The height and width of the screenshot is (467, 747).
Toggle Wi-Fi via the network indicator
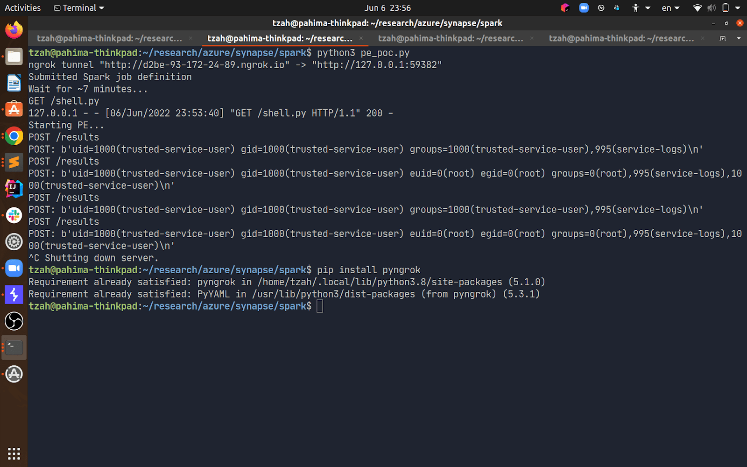tap(697, 8)
